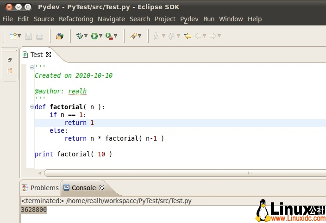Screen dimensions: 326x223
Task: Click the 'return n * factorial( n-1 )' line
Action: (114, 138)
